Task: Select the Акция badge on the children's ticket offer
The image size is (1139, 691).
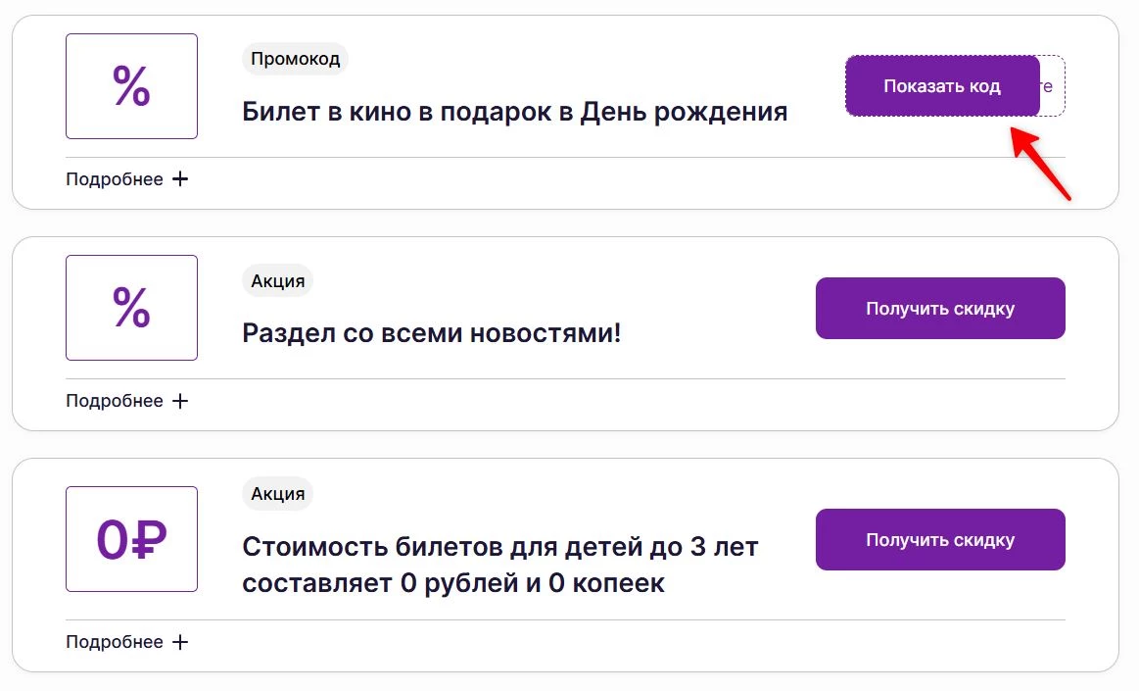Action: 277,493
